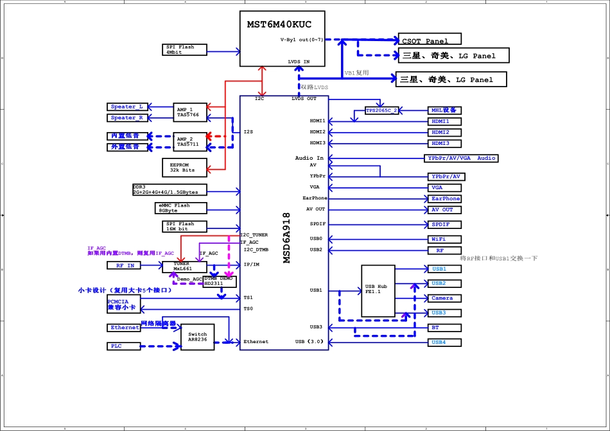
Task: Select the DTMB DEMO HD2311 block
Action: tap(219, 282)
